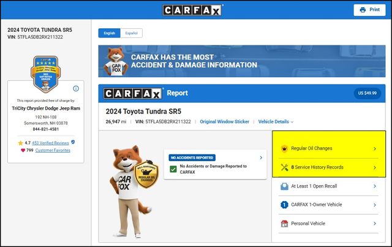Open Customer Favorites link

pyautogui.click(x=53, y=150)
